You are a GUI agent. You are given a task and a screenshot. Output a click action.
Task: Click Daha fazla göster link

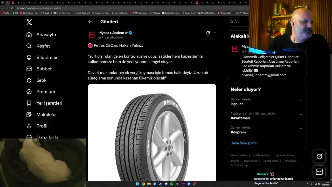[x=244, y=143]
